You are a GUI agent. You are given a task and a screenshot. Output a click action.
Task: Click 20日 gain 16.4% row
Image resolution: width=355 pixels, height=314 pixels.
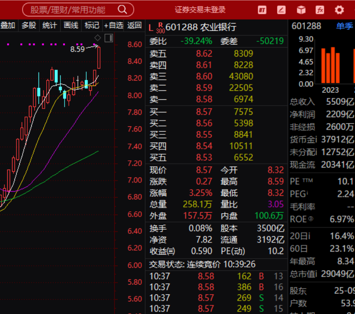[322, 236]
